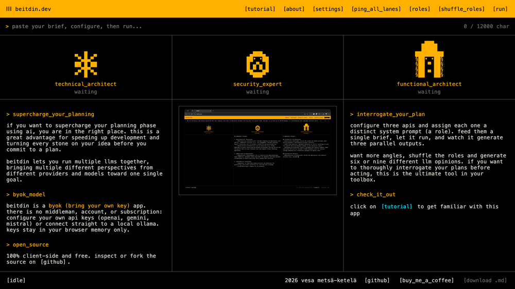Screen dimensions: 515x289
Task: Click the security_expert padlock pixel icon
Action: click(x=257, y=64)
